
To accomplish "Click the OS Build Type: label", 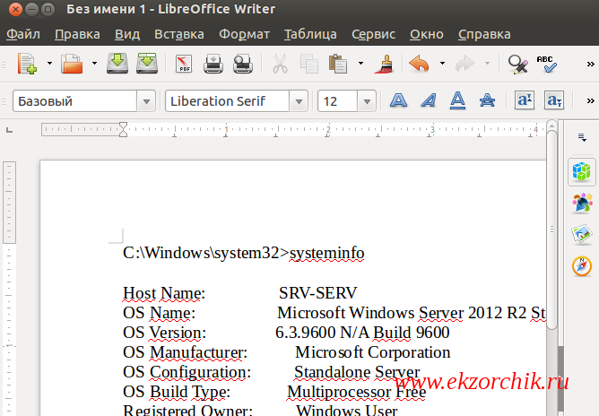I will 177,393.
